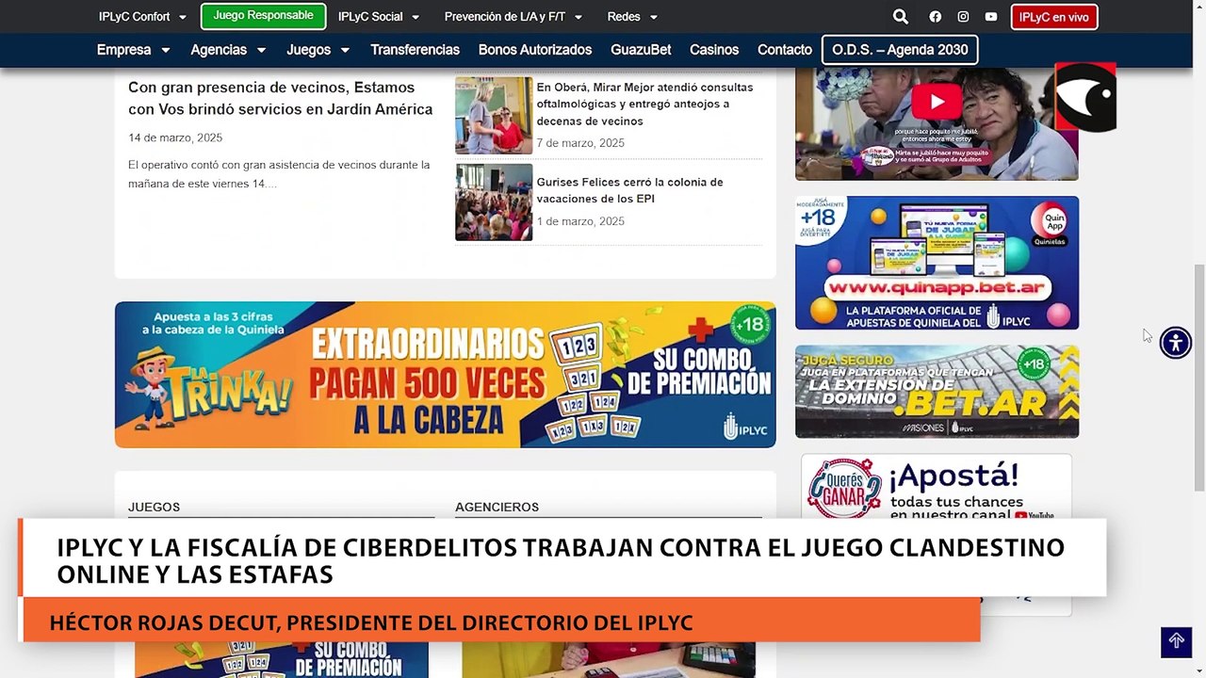Click the date 14 de marzo, 2025
Image resolution: width=1206 pixels, height=678 pixels.
click(175, 137)
